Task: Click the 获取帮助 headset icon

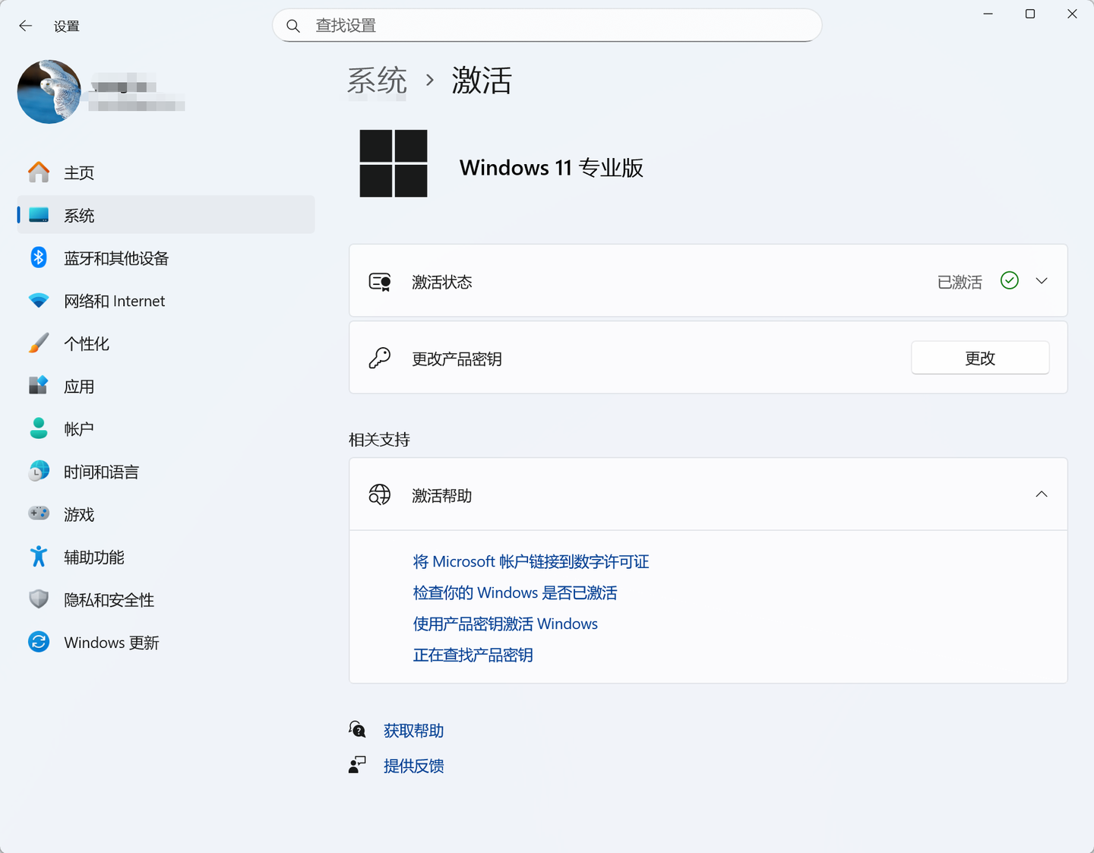Action: click(x=357, y=730)
